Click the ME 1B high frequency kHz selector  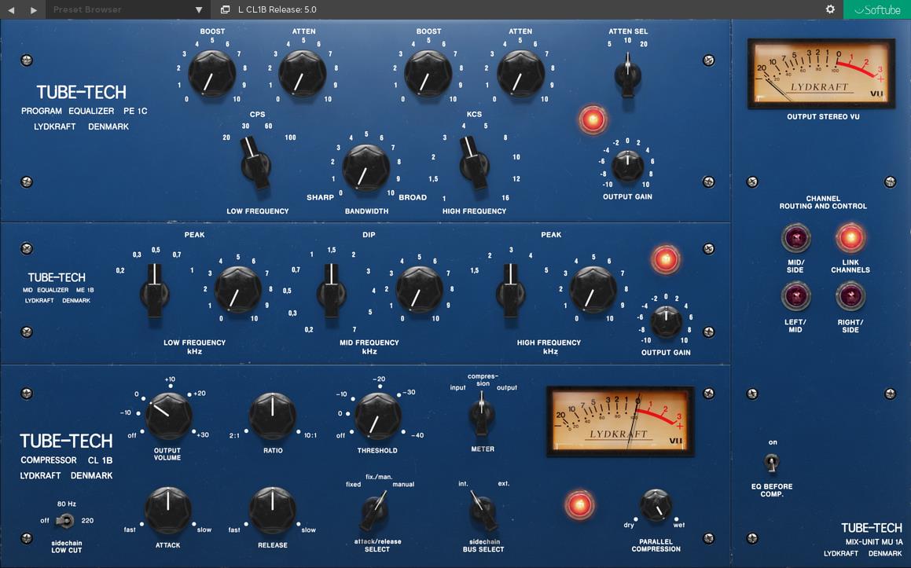click(511, 291)
